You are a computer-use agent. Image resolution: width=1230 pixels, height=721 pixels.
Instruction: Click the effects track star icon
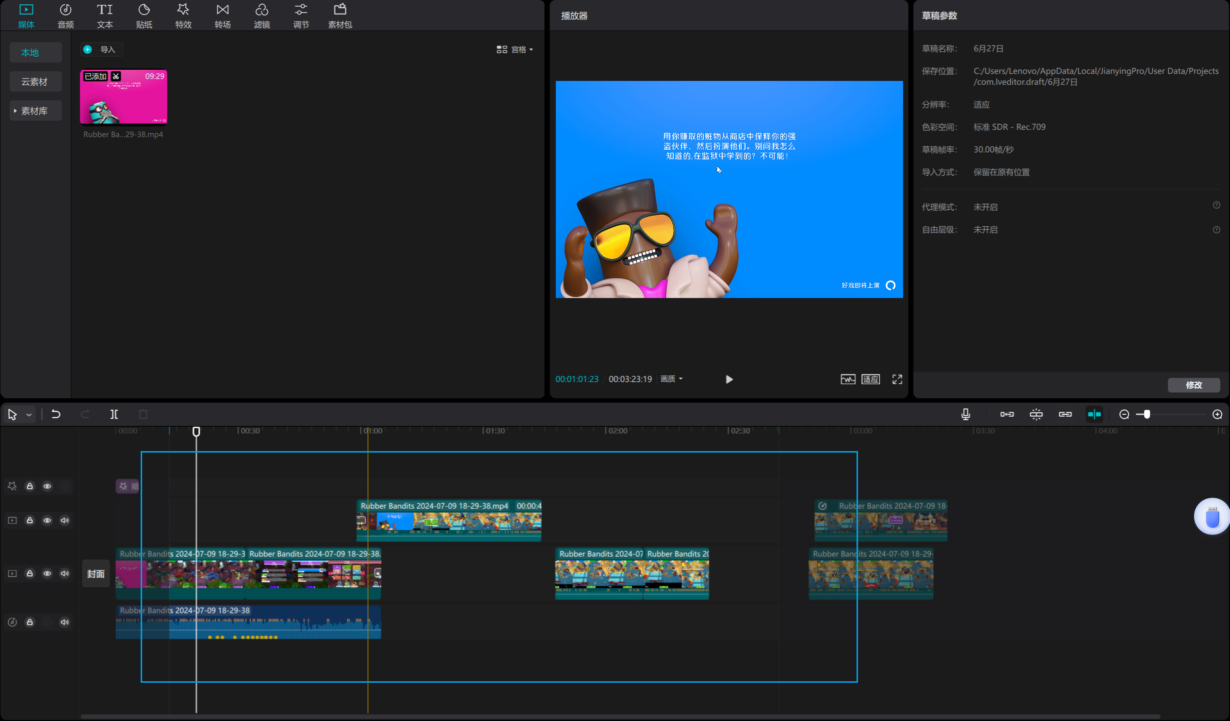click(x=12, y=486)
